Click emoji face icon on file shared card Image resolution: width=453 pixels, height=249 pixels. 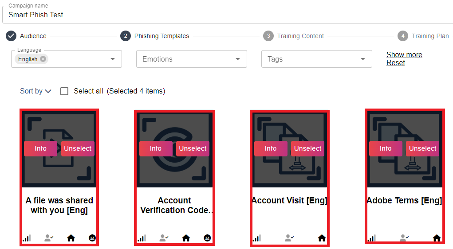(x=92, y=238)
